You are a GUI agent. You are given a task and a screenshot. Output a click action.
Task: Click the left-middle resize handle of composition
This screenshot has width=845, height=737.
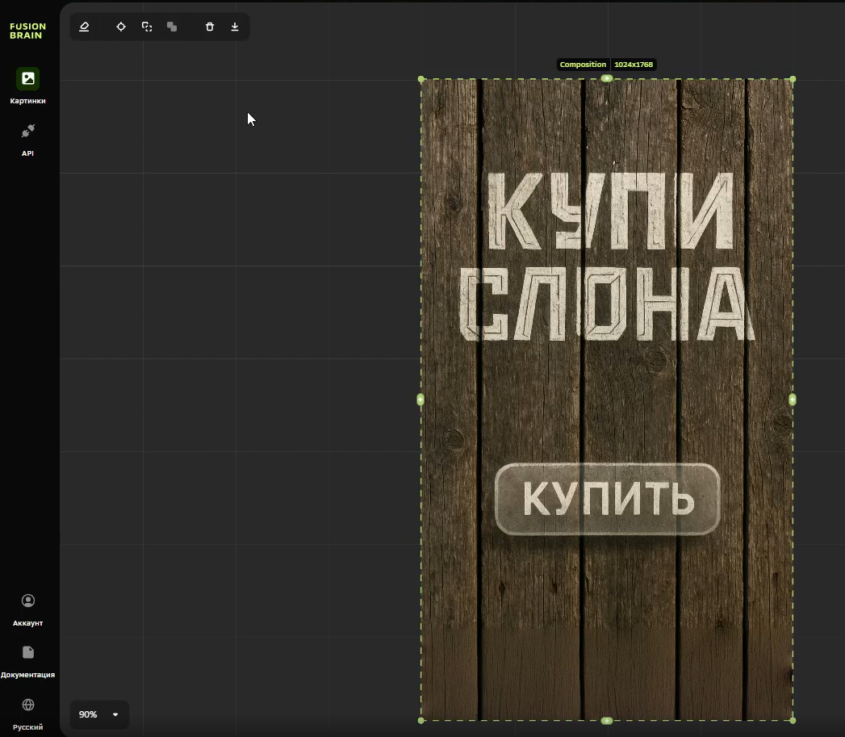pos(420,400)
